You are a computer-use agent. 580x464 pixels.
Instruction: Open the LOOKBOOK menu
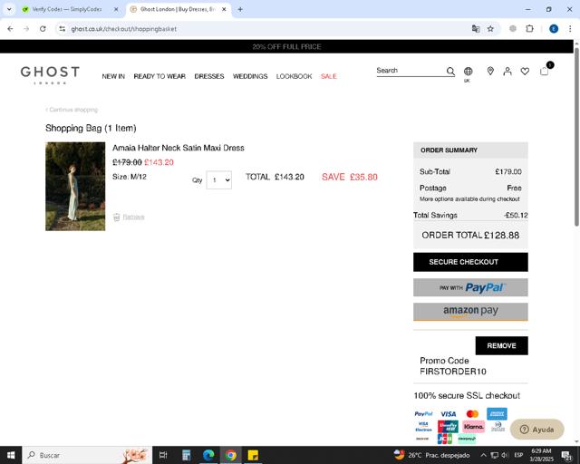[294, 76]
